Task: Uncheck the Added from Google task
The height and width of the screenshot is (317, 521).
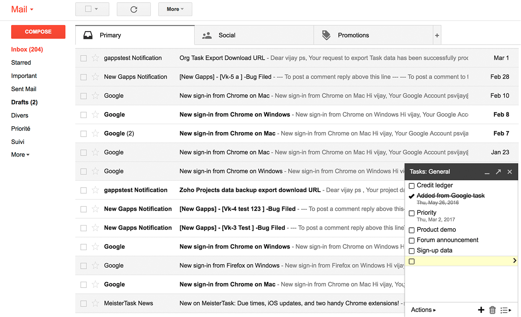Action: (x=412, y=196)
